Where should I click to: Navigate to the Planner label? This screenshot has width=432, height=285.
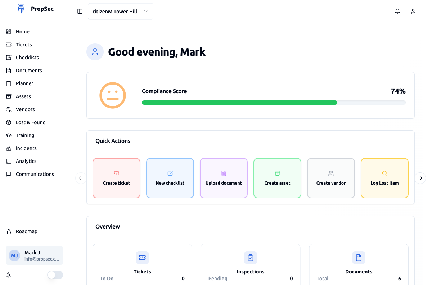point(24,83)
